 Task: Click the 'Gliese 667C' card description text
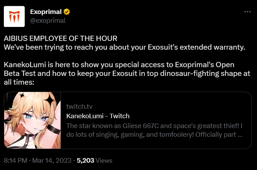(x=141, y=126)
